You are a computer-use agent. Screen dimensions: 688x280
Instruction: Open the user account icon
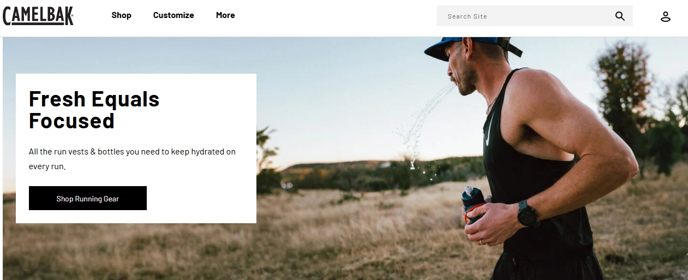(665, 16)
